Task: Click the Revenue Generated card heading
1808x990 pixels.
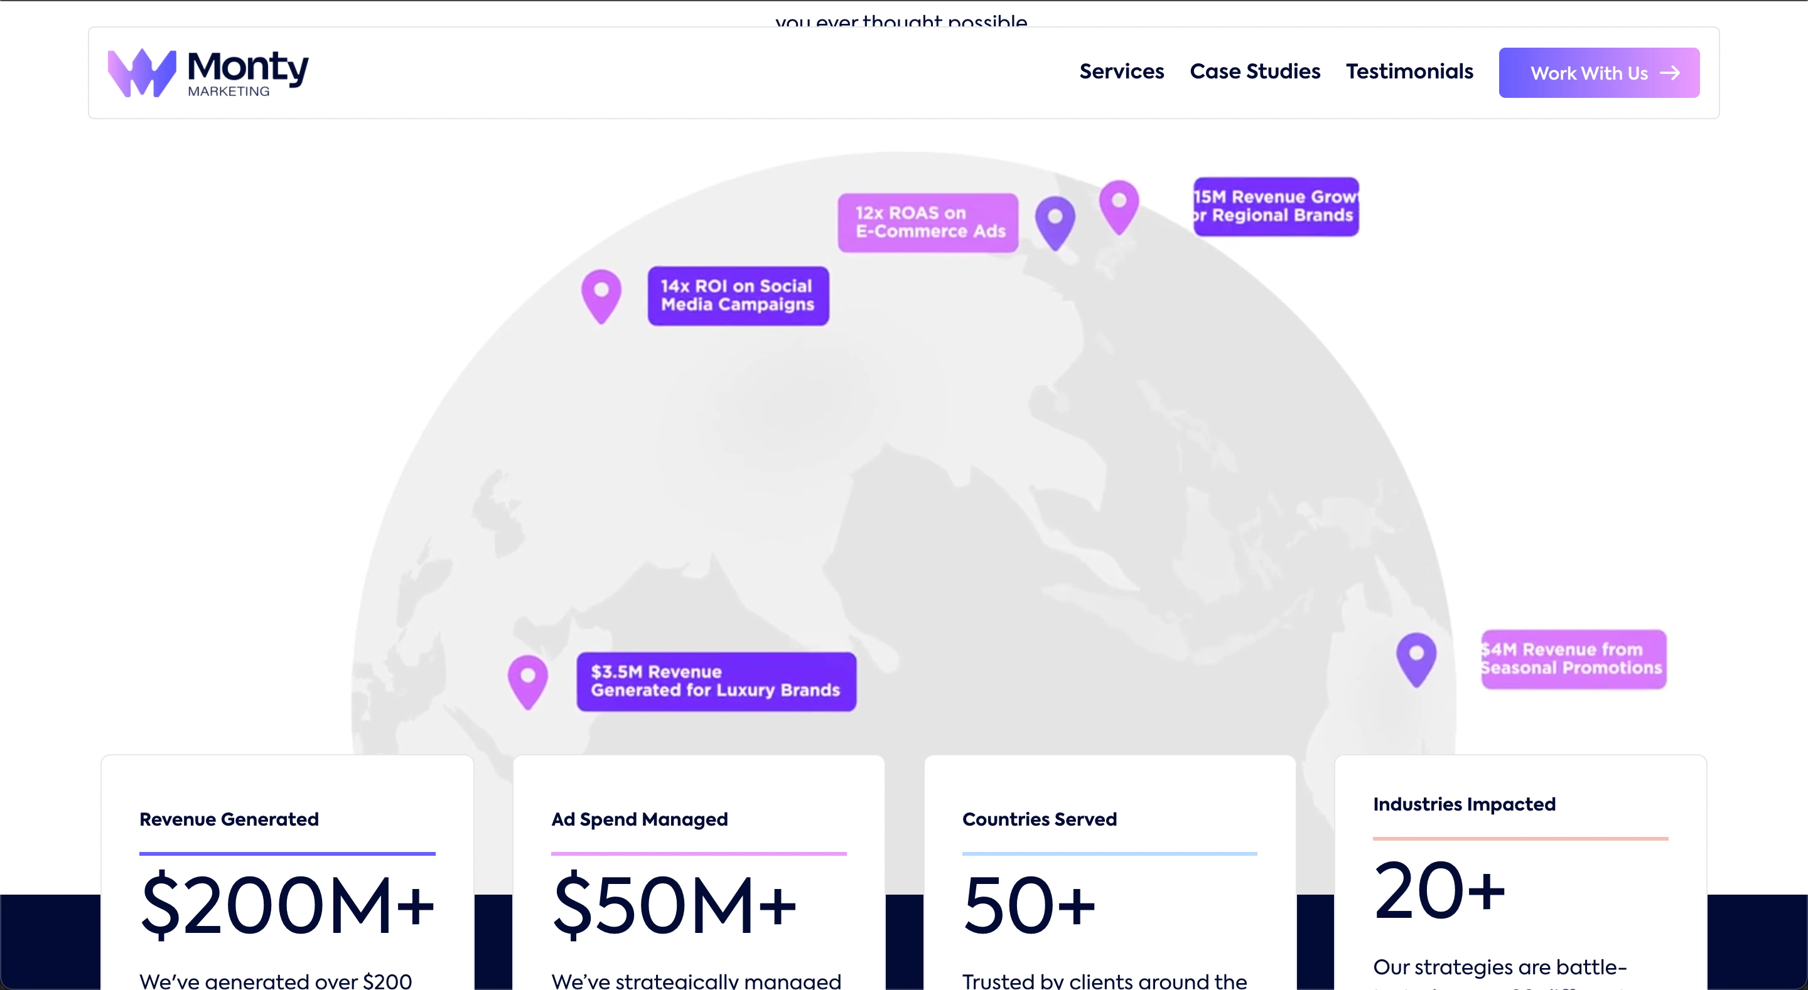Action: pyautogui.click(x=229, y=819)
